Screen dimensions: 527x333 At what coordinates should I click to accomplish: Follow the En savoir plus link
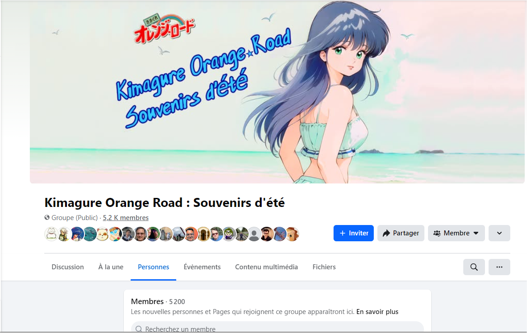[x=377, y=312]
